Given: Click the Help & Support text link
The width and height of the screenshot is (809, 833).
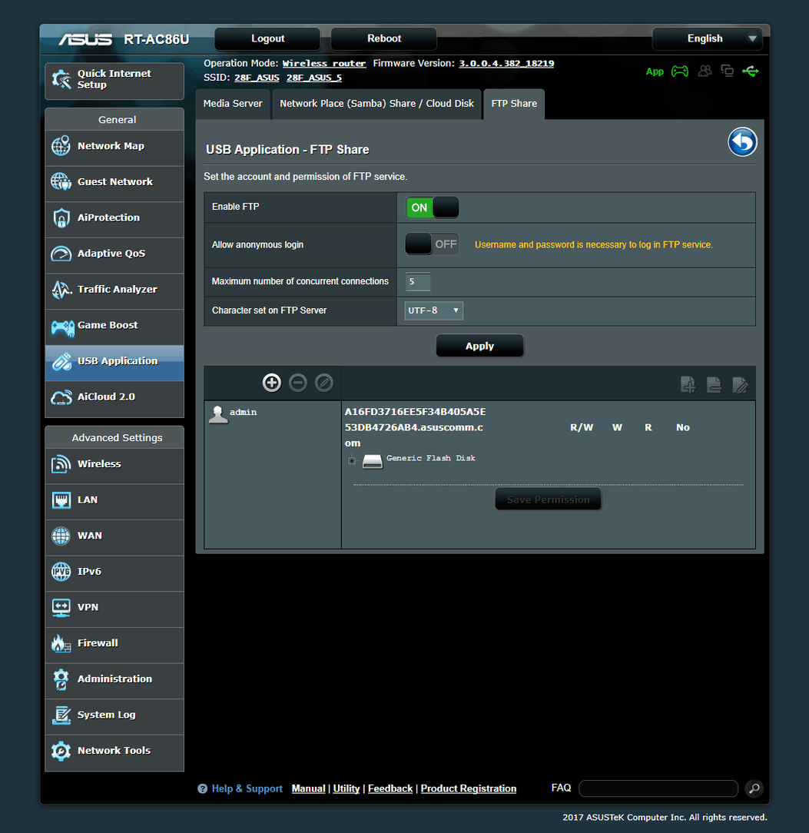Looking at the screenshot, I should tap(247, 789).
